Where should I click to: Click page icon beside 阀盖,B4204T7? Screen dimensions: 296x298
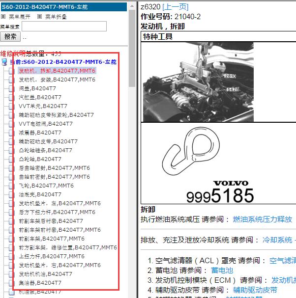tap(11, 88)
